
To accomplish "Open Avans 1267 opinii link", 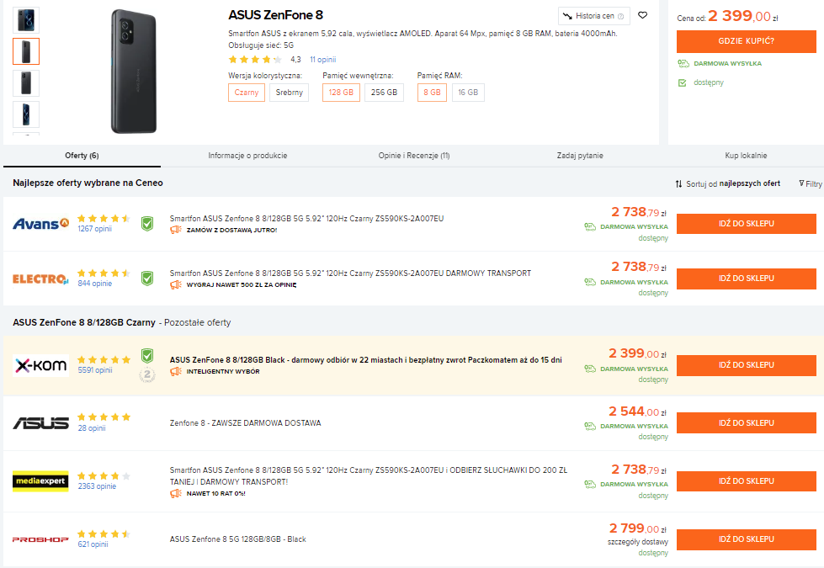I will [x=94, y=229].
